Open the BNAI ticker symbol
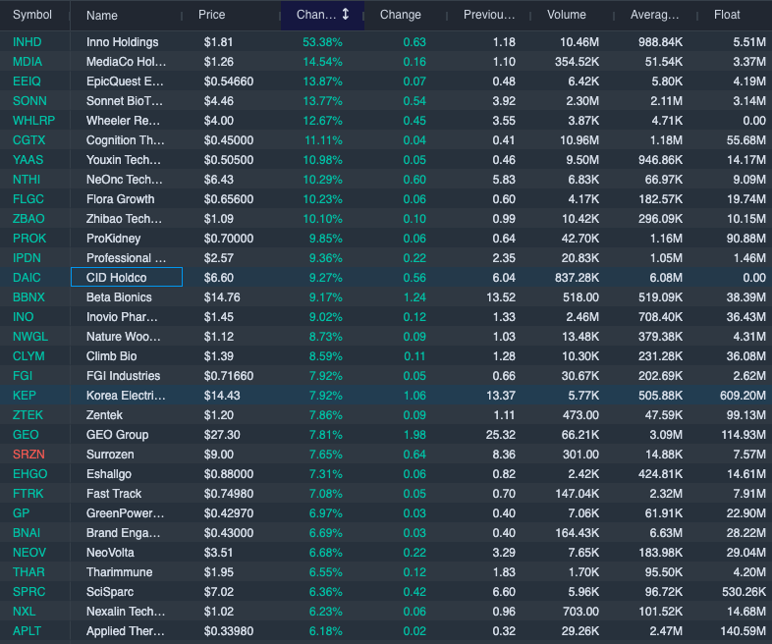 (x=27, y=533)
